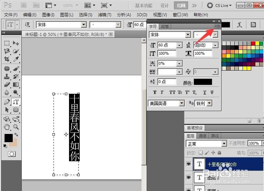Select the Eyedropper tool
Image resolution: width=264 pixels, height=191 pixels.
[16, 59]
